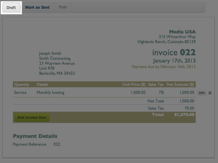This screenshot has width=218, height=163.
Task: Click the Media USA company name
Action: (182, 32)
